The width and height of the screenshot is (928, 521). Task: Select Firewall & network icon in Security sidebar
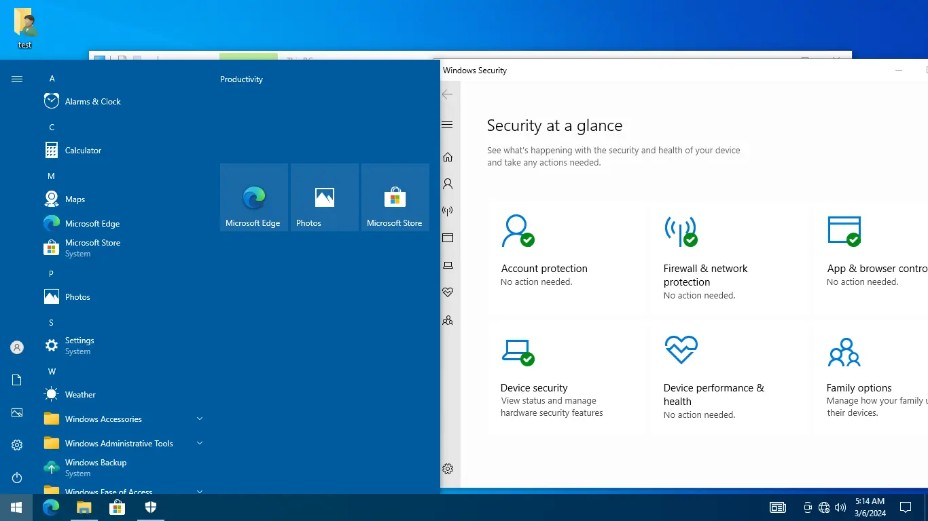pyautogui.click(x=448, y=211)
